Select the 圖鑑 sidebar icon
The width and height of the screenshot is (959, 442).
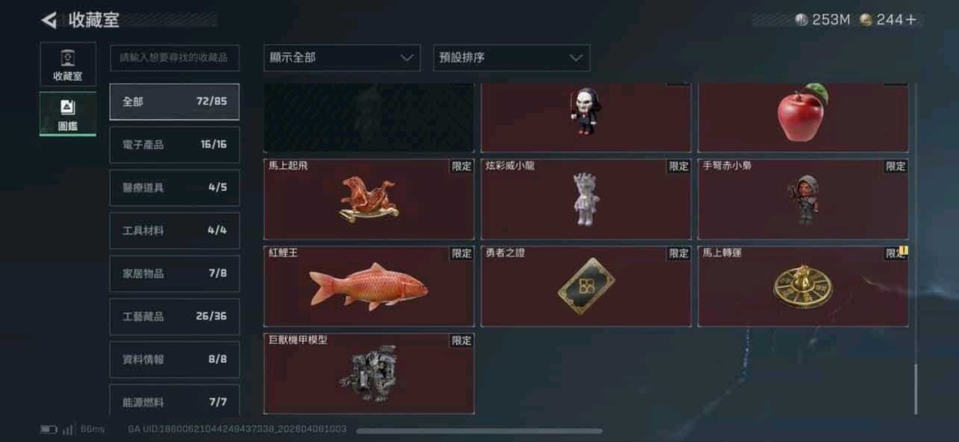[68, 113]
